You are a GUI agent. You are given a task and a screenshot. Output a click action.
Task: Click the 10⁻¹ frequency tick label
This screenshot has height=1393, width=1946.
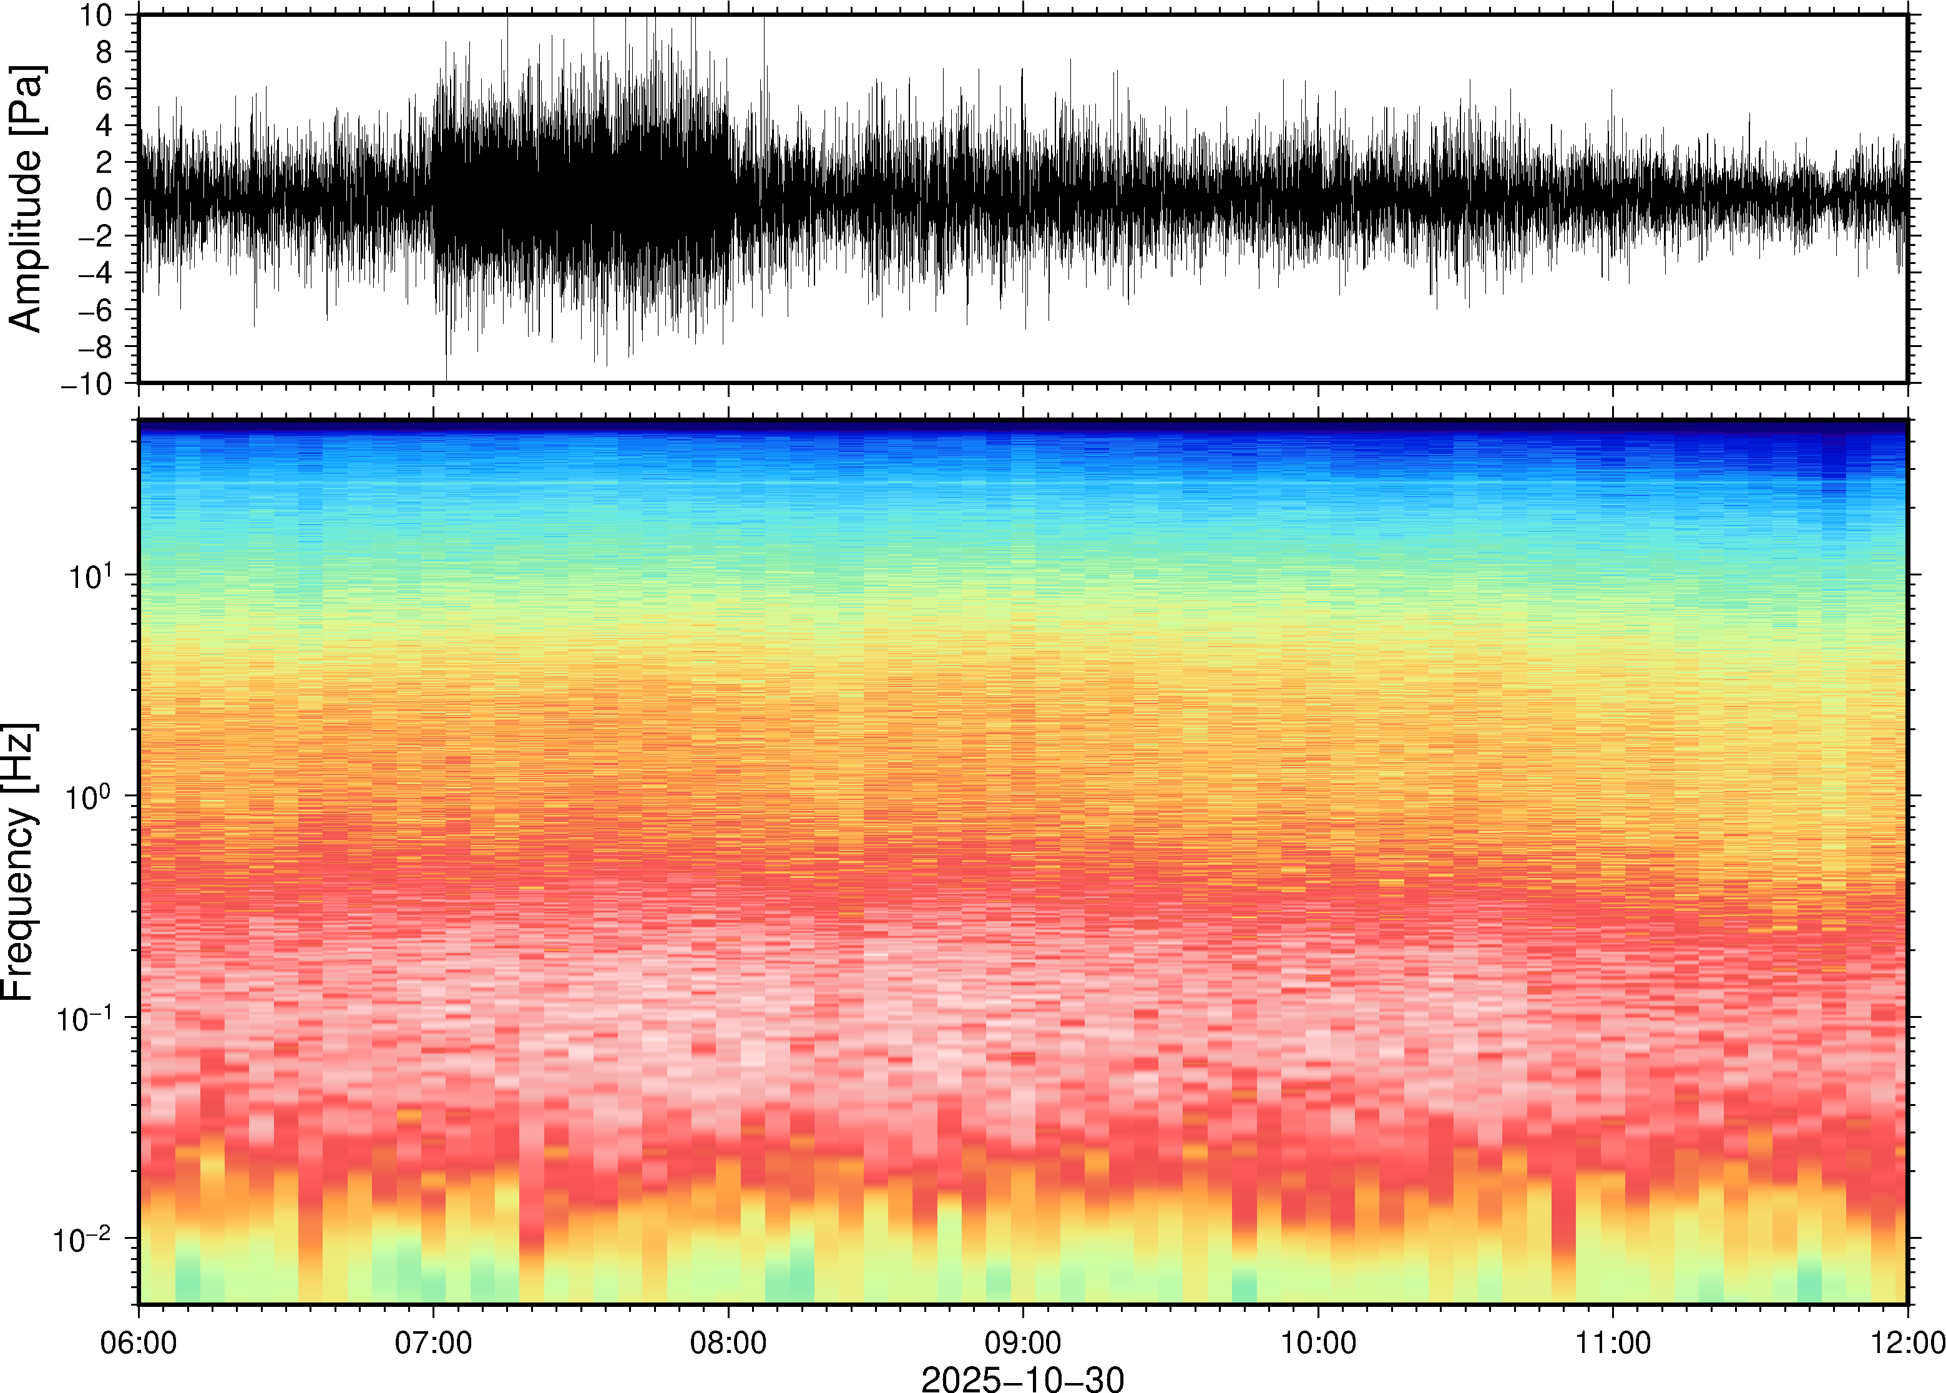[x=84, y=1018]
